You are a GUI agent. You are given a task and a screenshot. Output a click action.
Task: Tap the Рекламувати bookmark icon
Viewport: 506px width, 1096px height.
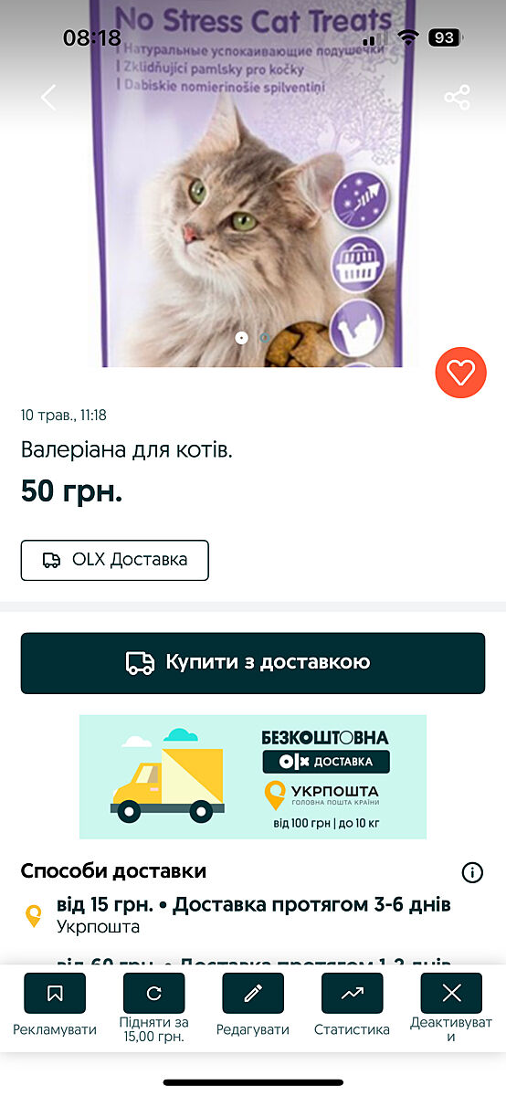[x=55, y=994]
